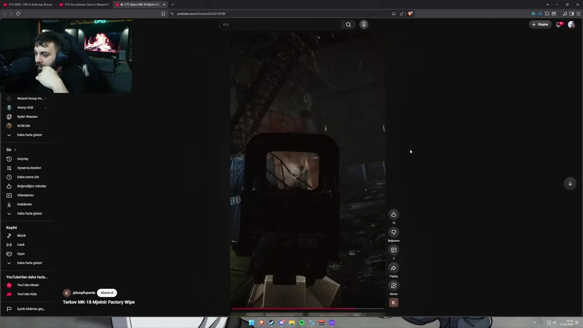Subscribe with the Abone ol button
The width and height of the screenshot is (583, 328).
click(107, 293)
